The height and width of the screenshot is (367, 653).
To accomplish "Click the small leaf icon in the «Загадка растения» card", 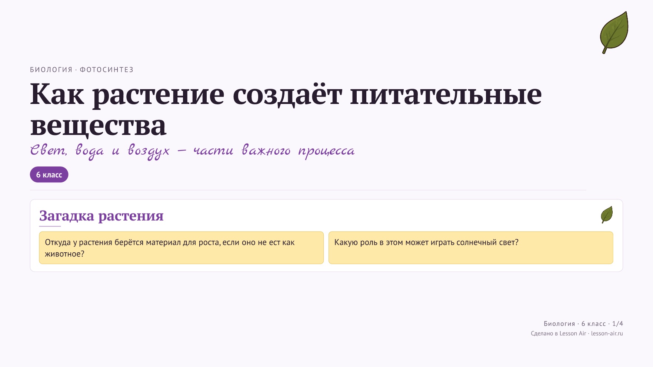I will (x=607, y=215).
